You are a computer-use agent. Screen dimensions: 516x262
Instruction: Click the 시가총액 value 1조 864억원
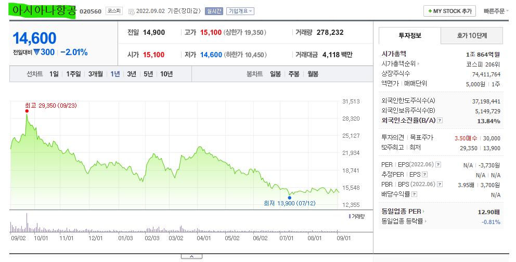coord(483,55)
